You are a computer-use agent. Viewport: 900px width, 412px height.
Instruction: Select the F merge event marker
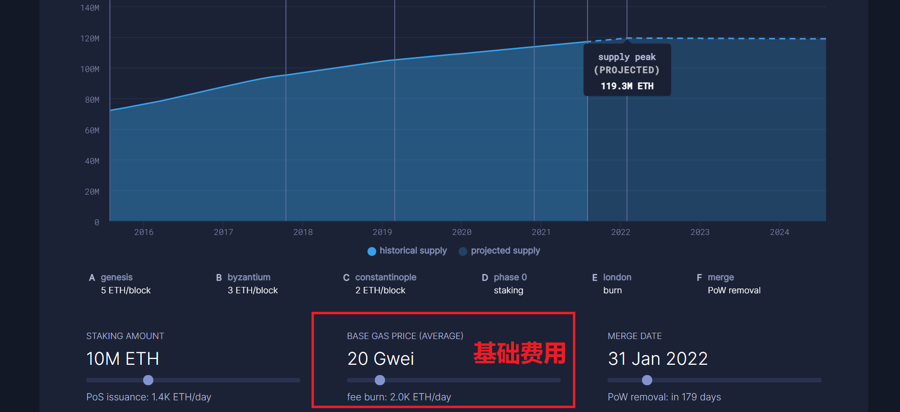[x=728, y=284]
